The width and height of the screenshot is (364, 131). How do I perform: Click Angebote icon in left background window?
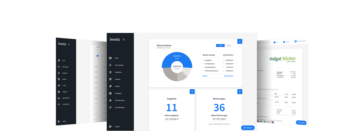click(59, 73)
